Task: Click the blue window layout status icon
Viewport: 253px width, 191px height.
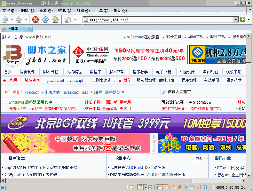Action: [192, 187]
